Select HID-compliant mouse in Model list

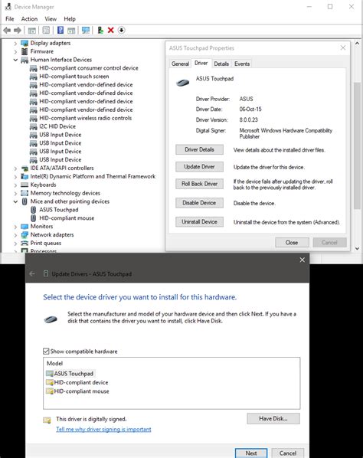[77, 391]
